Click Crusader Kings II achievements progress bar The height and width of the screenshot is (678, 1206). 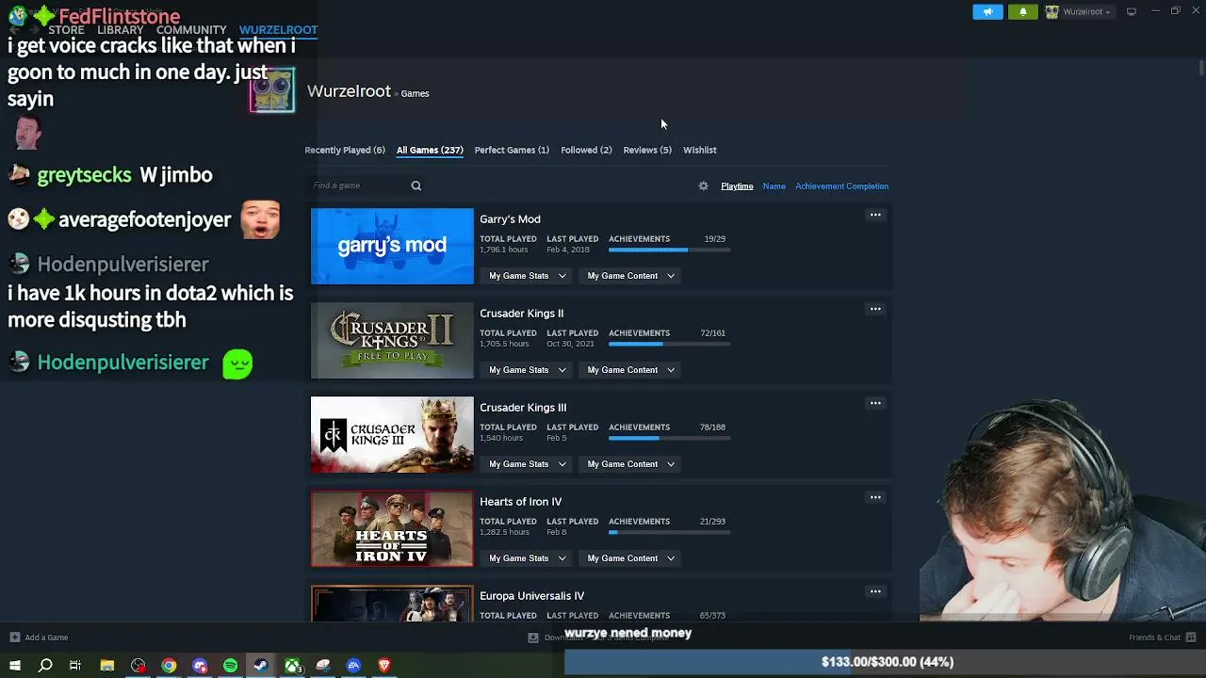point(669,344)
